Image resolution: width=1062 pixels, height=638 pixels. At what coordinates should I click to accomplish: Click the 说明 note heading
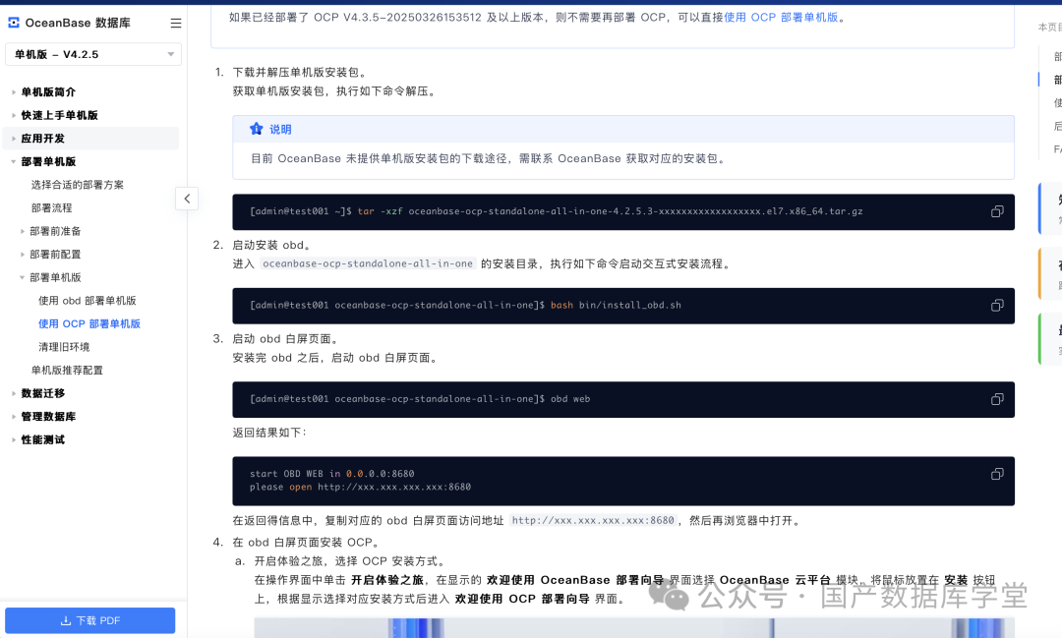click(280, 130)
